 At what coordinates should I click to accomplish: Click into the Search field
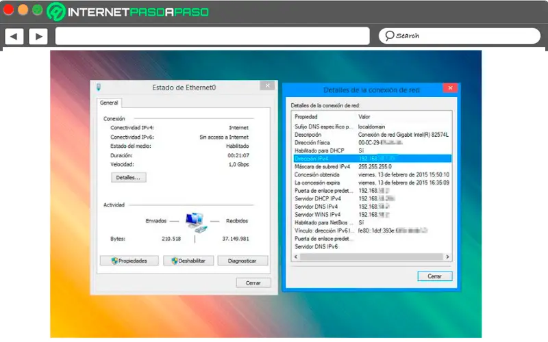(459, 36)
